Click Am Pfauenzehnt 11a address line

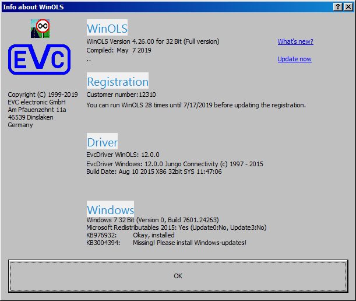coord(37,110)
